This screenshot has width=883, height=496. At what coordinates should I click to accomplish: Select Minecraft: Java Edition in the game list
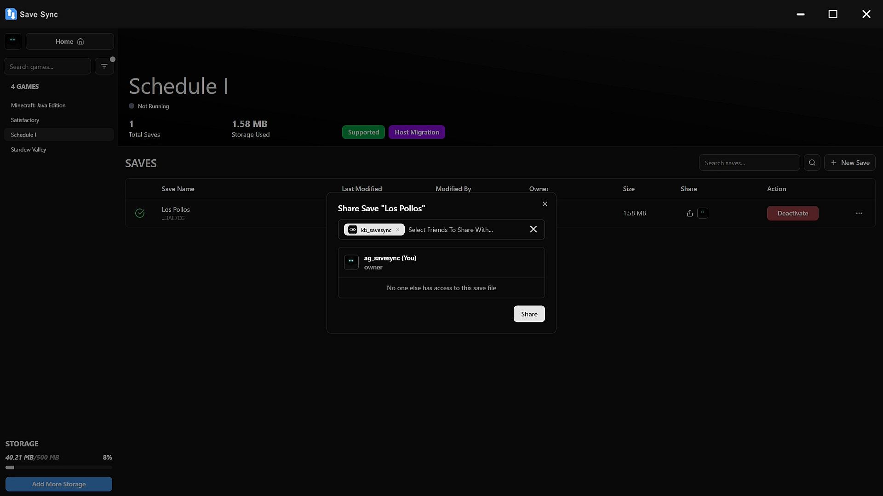point(38,105)
